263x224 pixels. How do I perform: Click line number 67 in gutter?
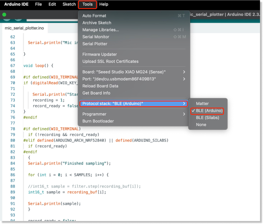pos(13,66)
